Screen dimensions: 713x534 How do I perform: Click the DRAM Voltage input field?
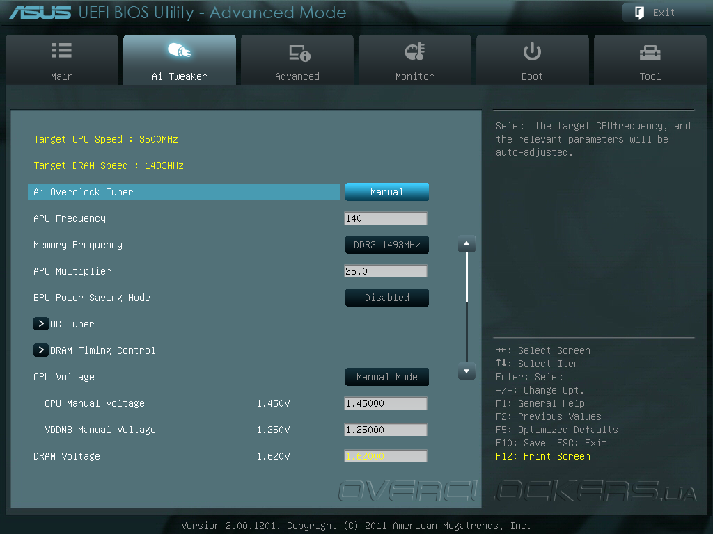pyautogui.click(x=386, y=456)
